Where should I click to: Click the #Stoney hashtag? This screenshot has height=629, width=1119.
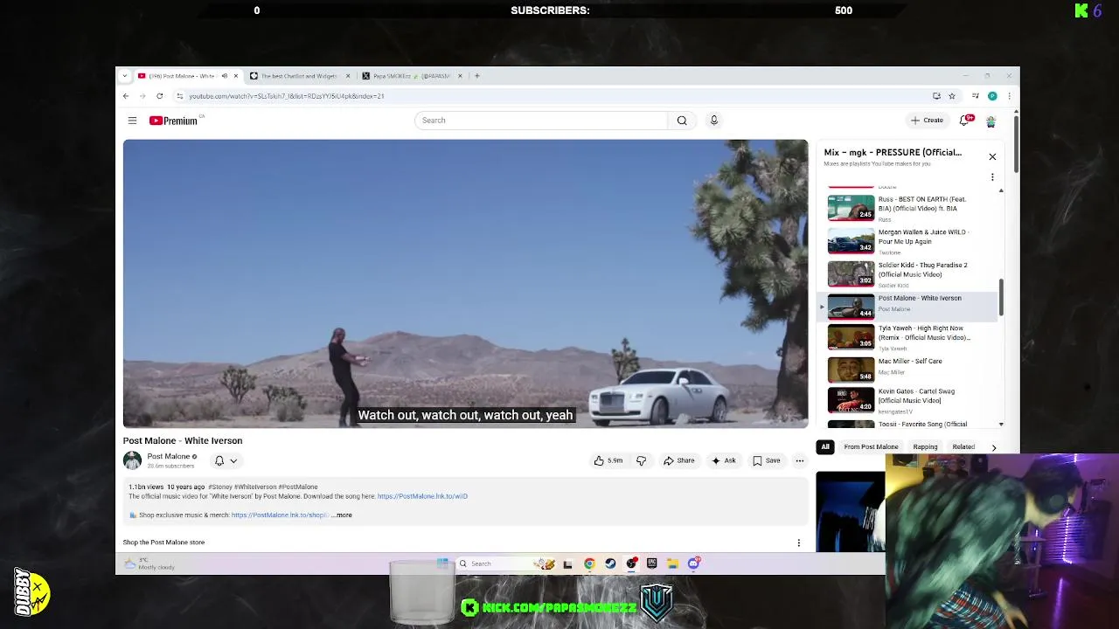(x=219, y=487)
